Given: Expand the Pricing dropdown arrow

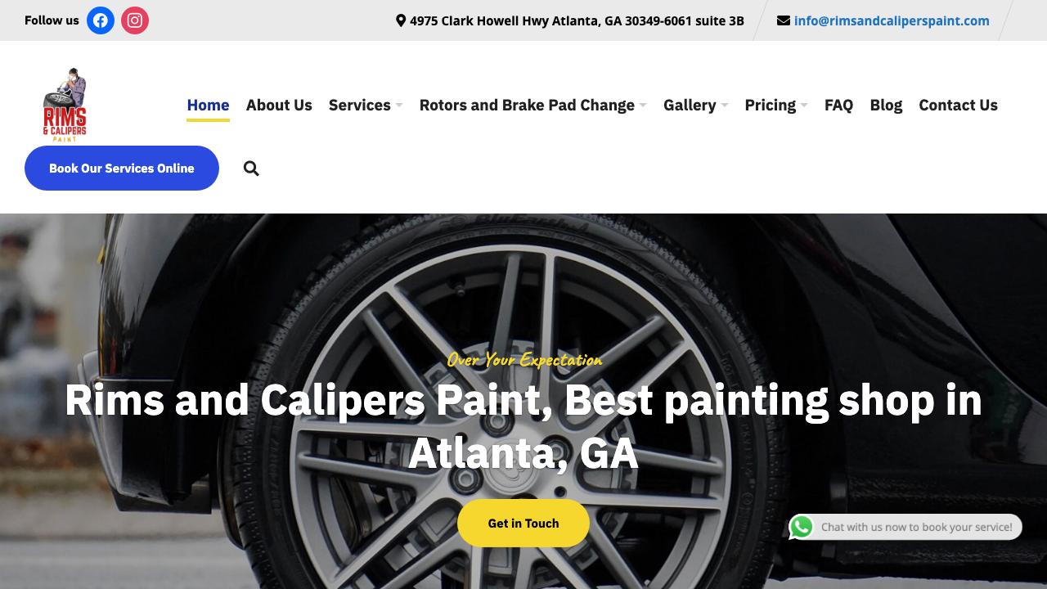Looking at the screenshot, I should [804, 106].
